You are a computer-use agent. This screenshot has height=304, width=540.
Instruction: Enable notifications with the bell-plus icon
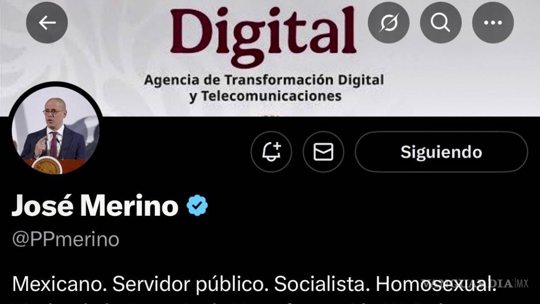coord(271,152)
